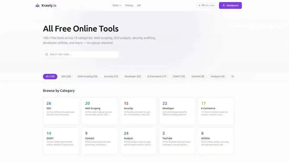289x163 pixels.
Task: Open the Dashboard
Action: click(230, 6)
